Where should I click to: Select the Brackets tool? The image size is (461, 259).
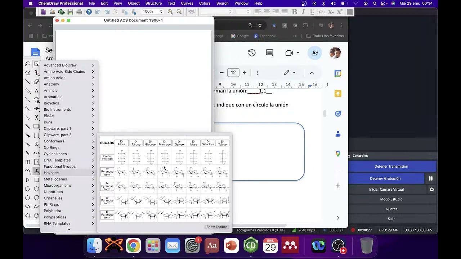(x=36, y=136)
